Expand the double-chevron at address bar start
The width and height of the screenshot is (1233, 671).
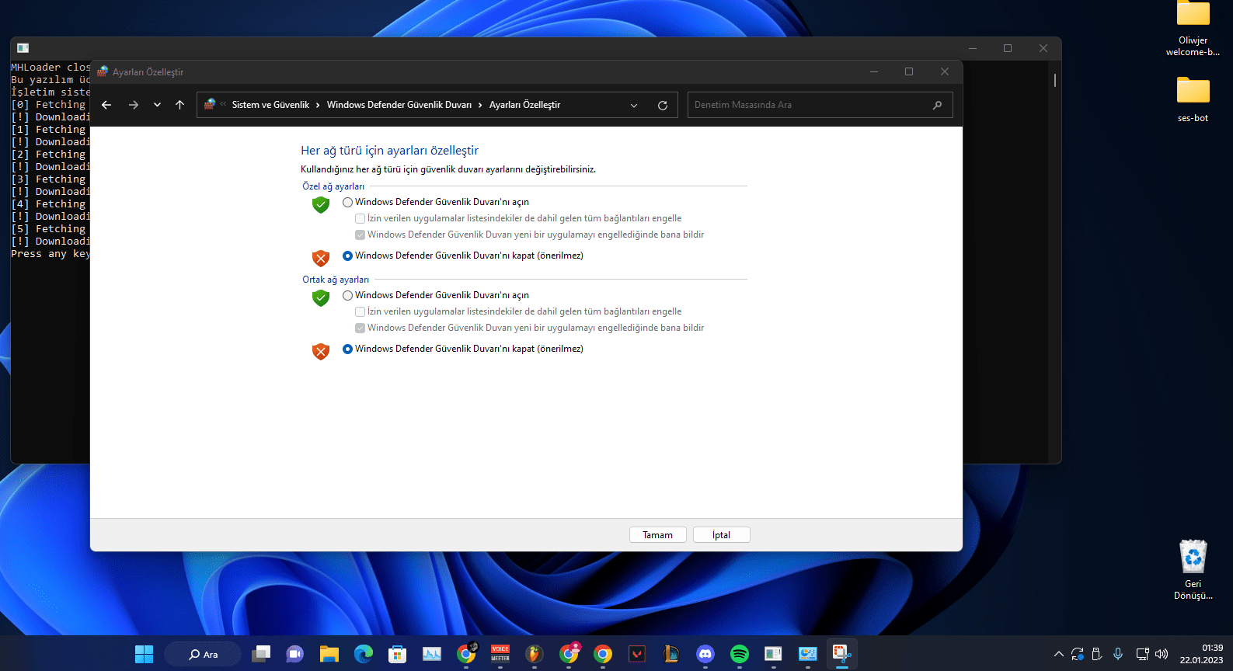tap(223, 104)
